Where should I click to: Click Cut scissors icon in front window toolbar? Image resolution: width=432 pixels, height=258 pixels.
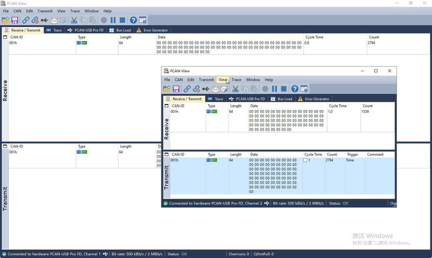coord(235,89)
